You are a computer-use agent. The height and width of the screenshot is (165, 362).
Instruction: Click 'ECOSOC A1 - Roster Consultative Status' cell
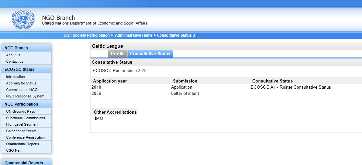coord(291,87)
